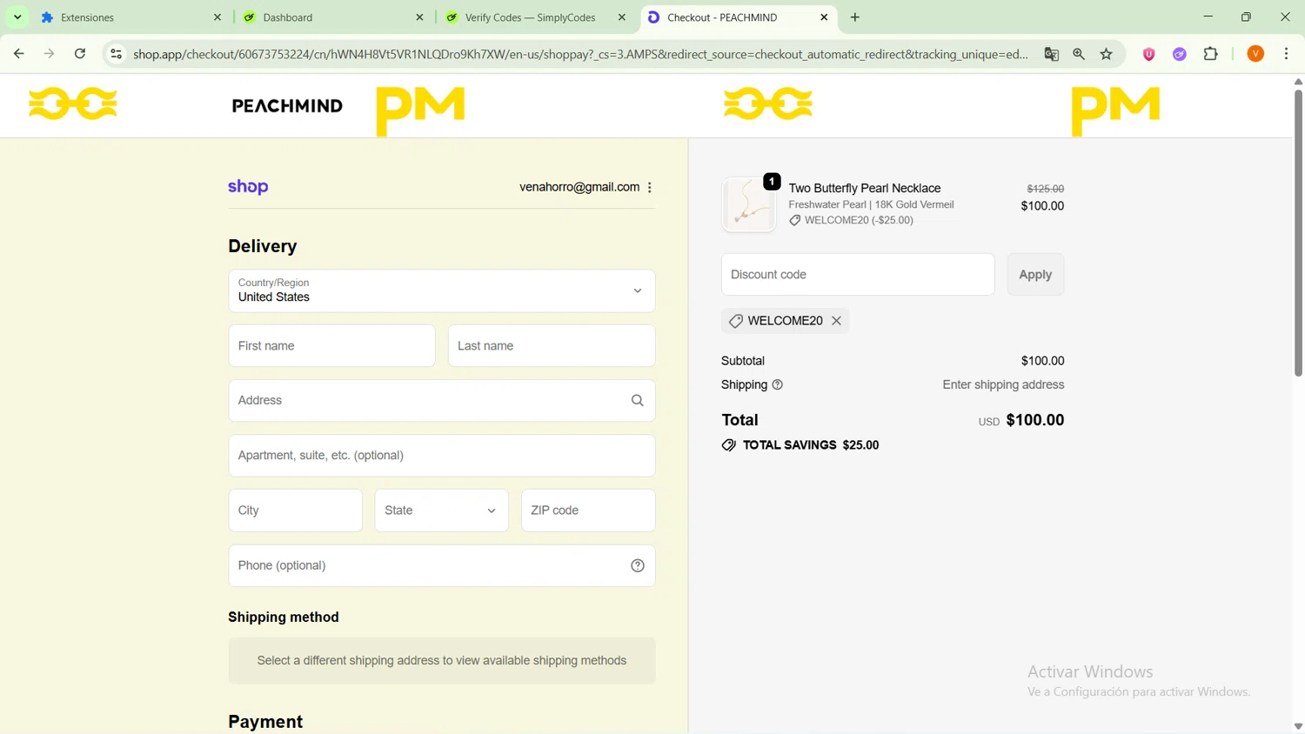Close the Verify Codes SimplyCodes tab
The height and width of the screenshot is (734, 1305).
pyautogui.click(x=622, y=17)
